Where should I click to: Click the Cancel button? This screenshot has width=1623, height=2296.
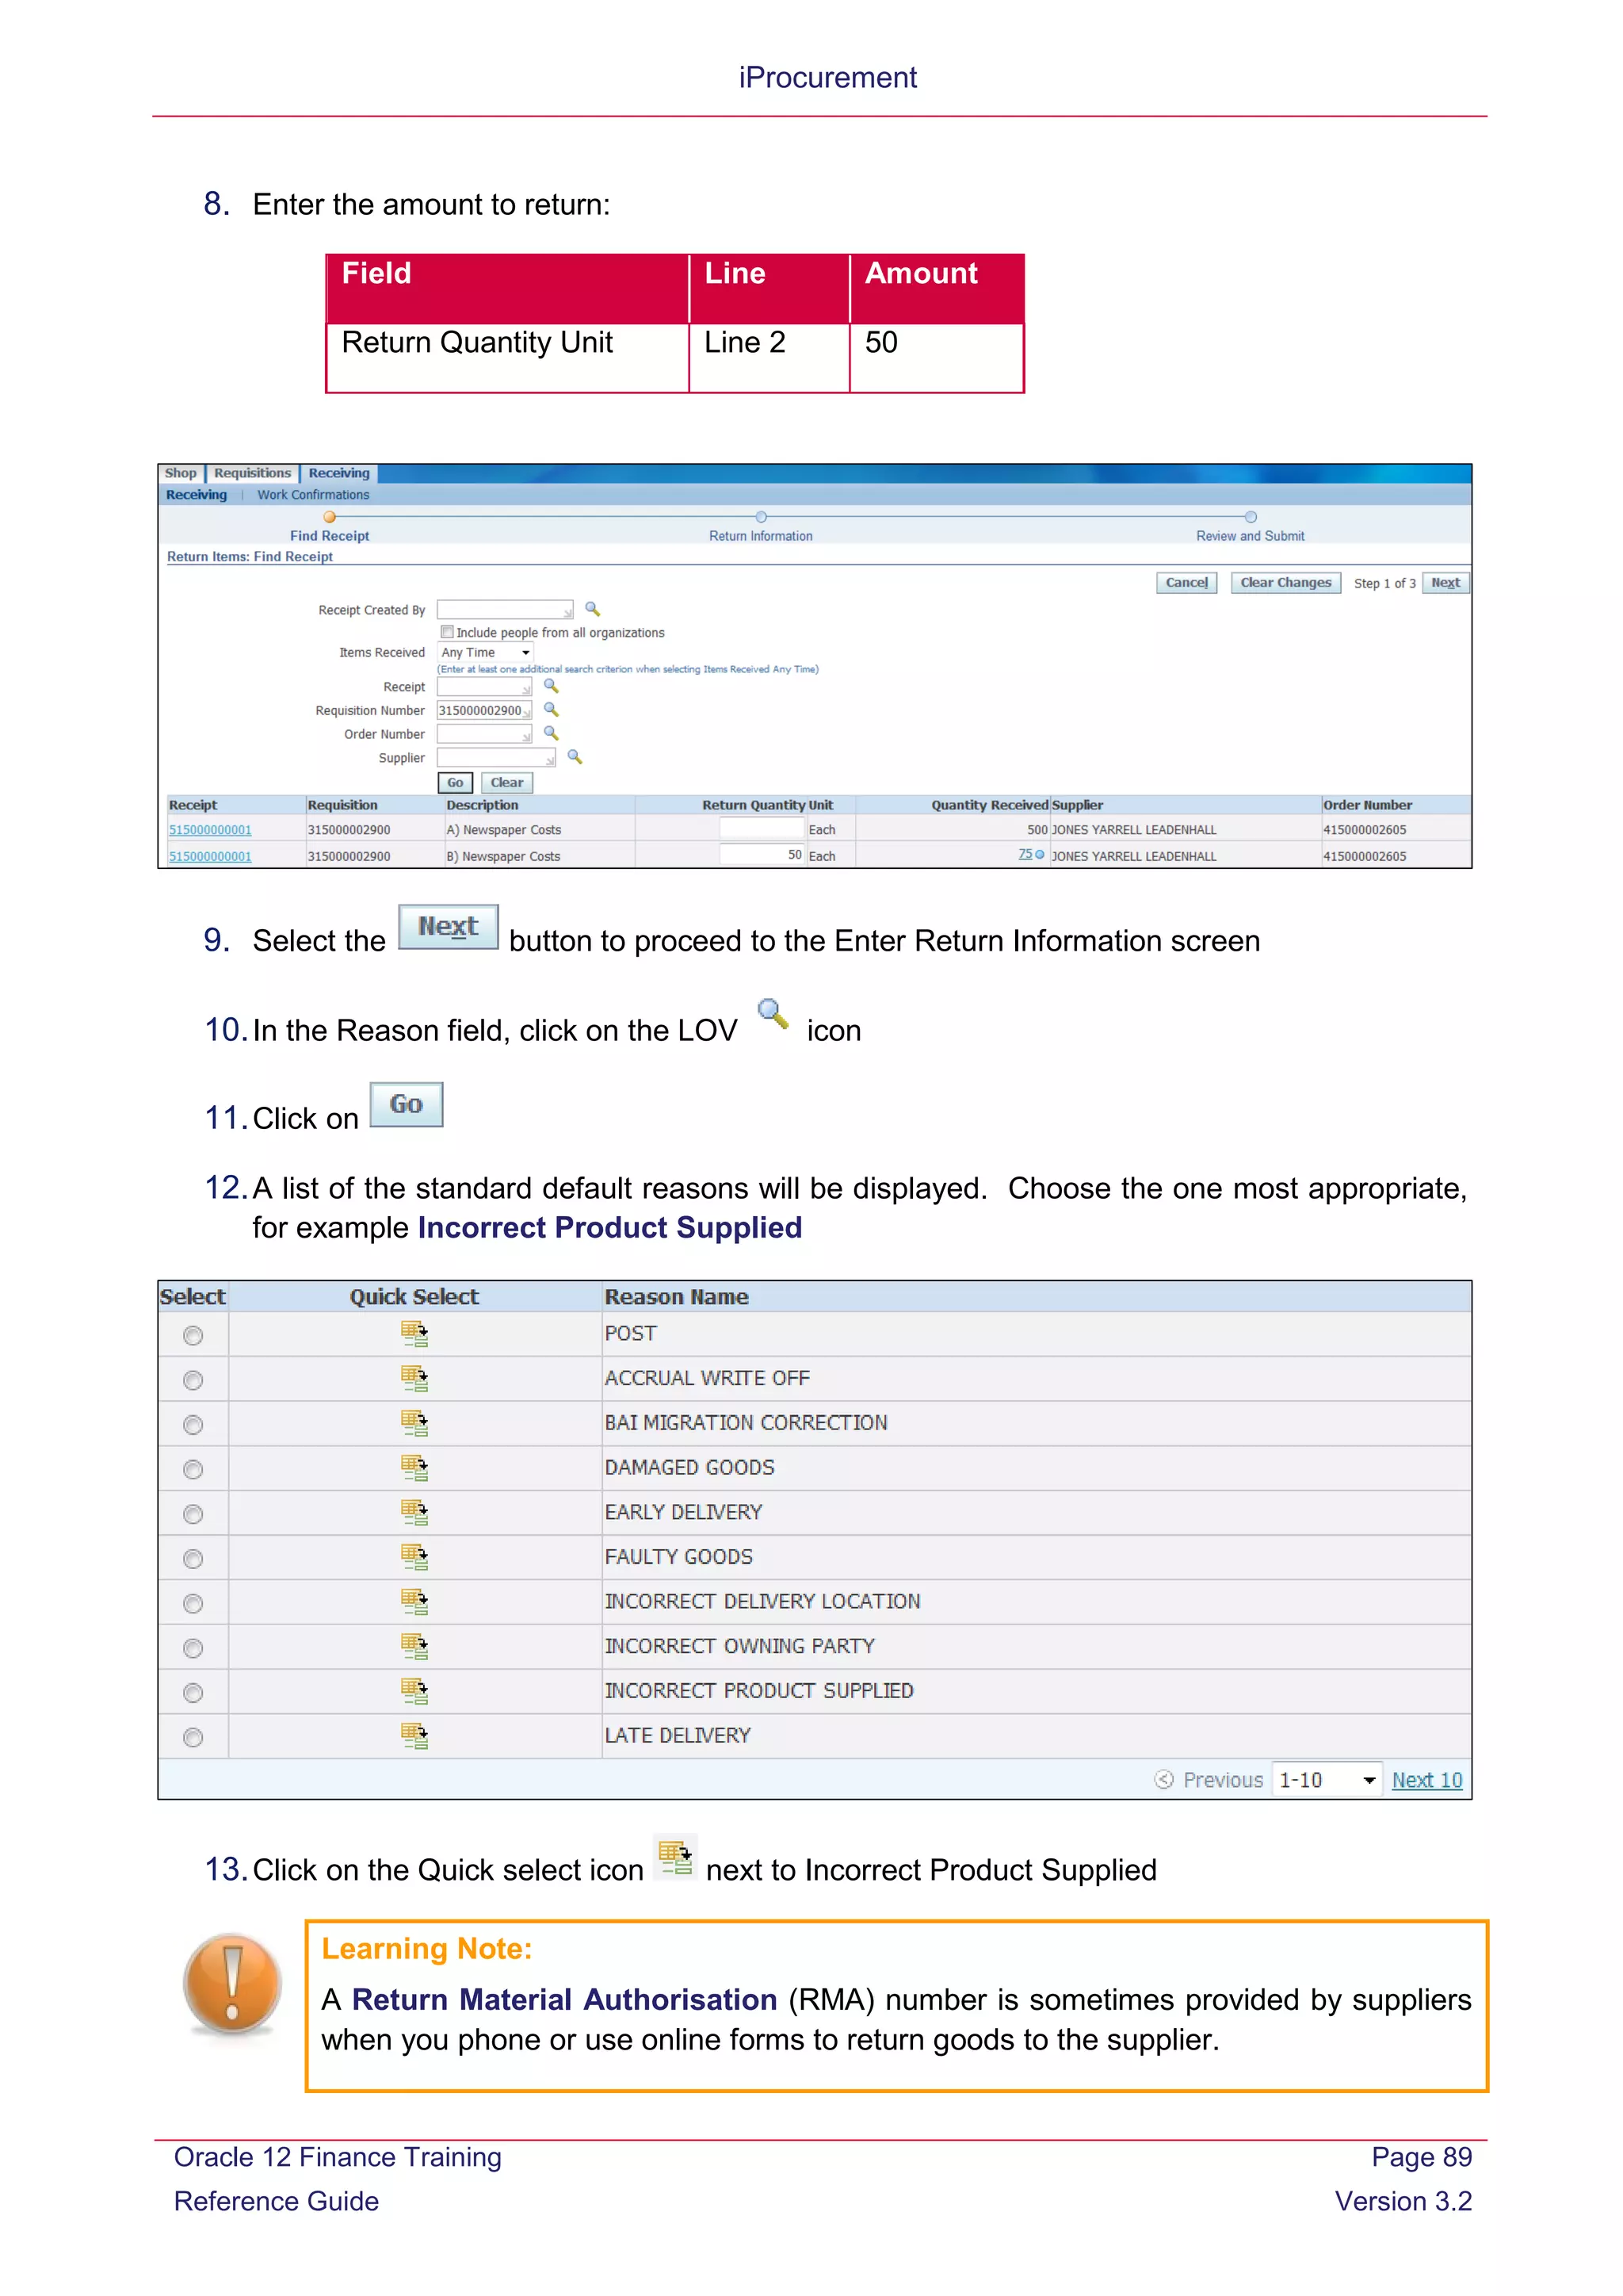coord(1186,583)
